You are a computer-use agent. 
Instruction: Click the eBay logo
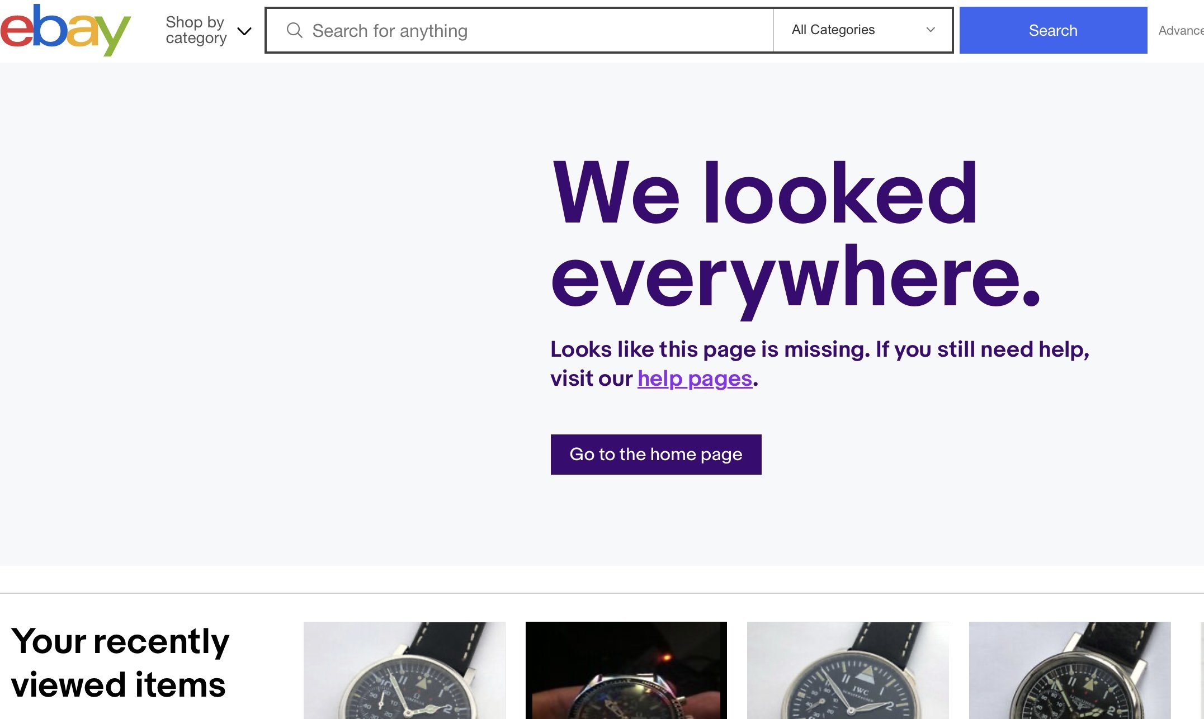click(x=65, y=30)
